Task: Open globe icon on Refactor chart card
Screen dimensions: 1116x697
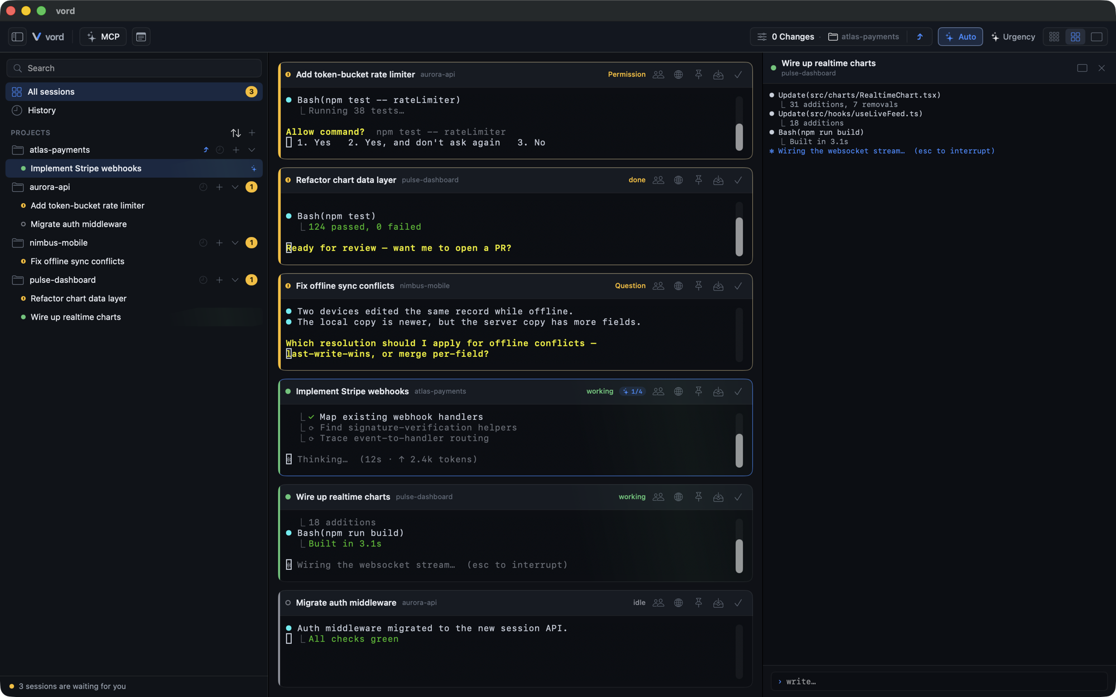Action: 679,180
